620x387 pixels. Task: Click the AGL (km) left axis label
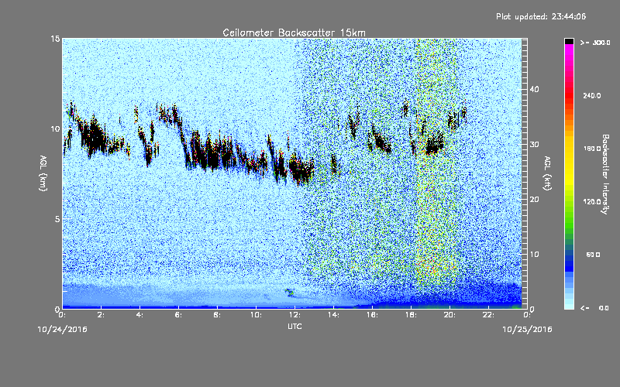[43, 173]
